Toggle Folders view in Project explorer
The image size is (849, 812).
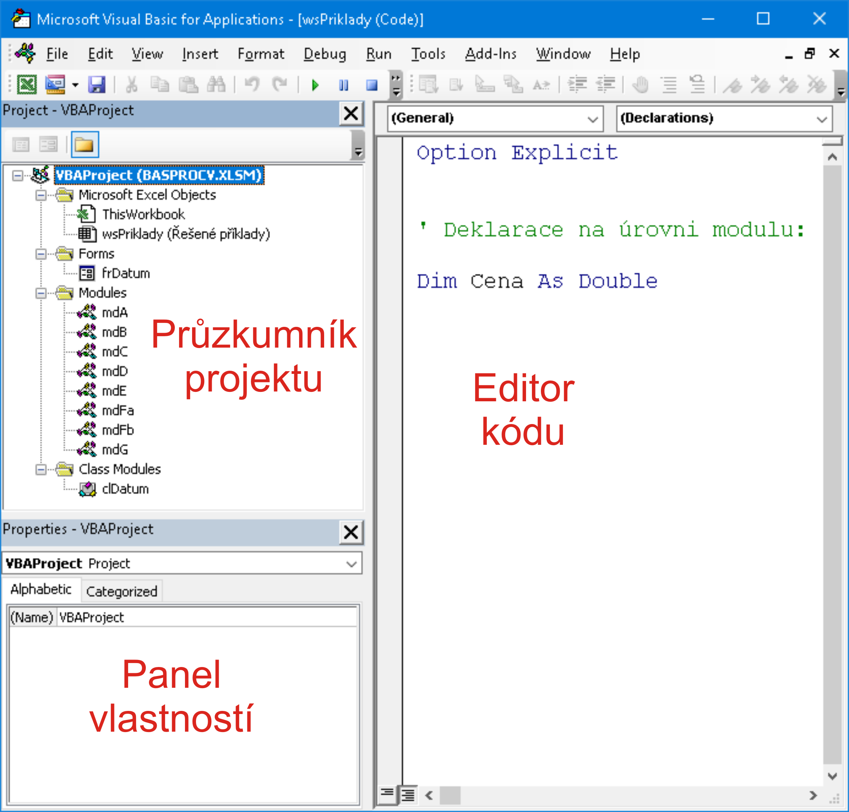84,145
